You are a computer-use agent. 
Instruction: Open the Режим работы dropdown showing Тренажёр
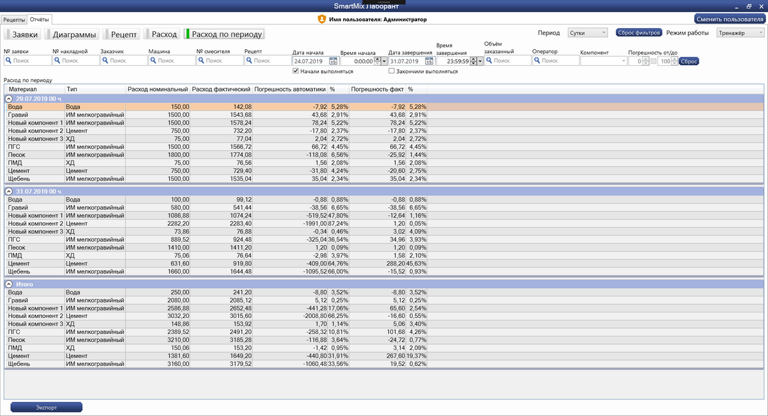pyautogui.click(x=740, y=33)
